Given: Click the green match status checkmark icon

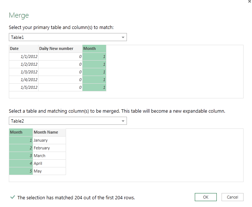Looking at the screenshot, I should tap(12, 197).
